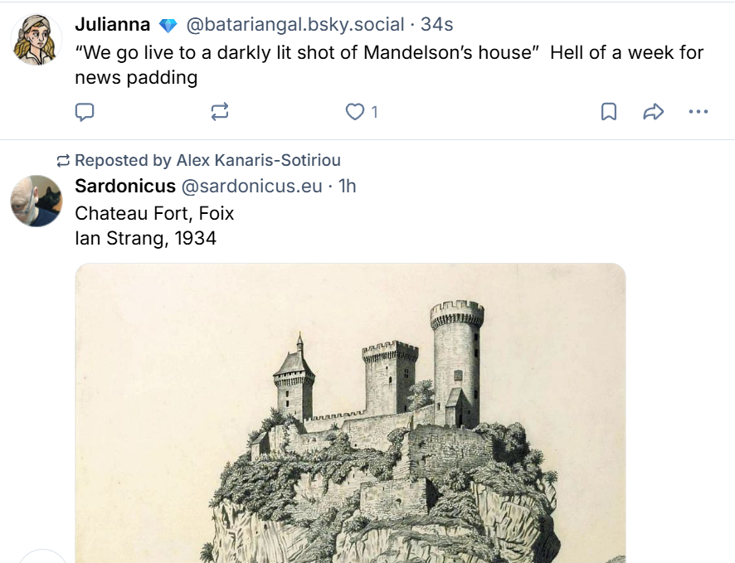Open the 'Chateau Fort, Foix' post text

(x=154, y=214)
